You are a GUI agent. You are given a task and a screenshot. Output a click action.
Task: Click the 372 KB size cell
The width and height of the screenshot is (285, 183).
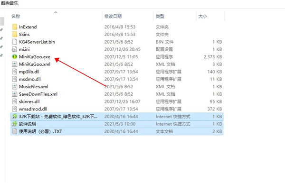point(215,109)
